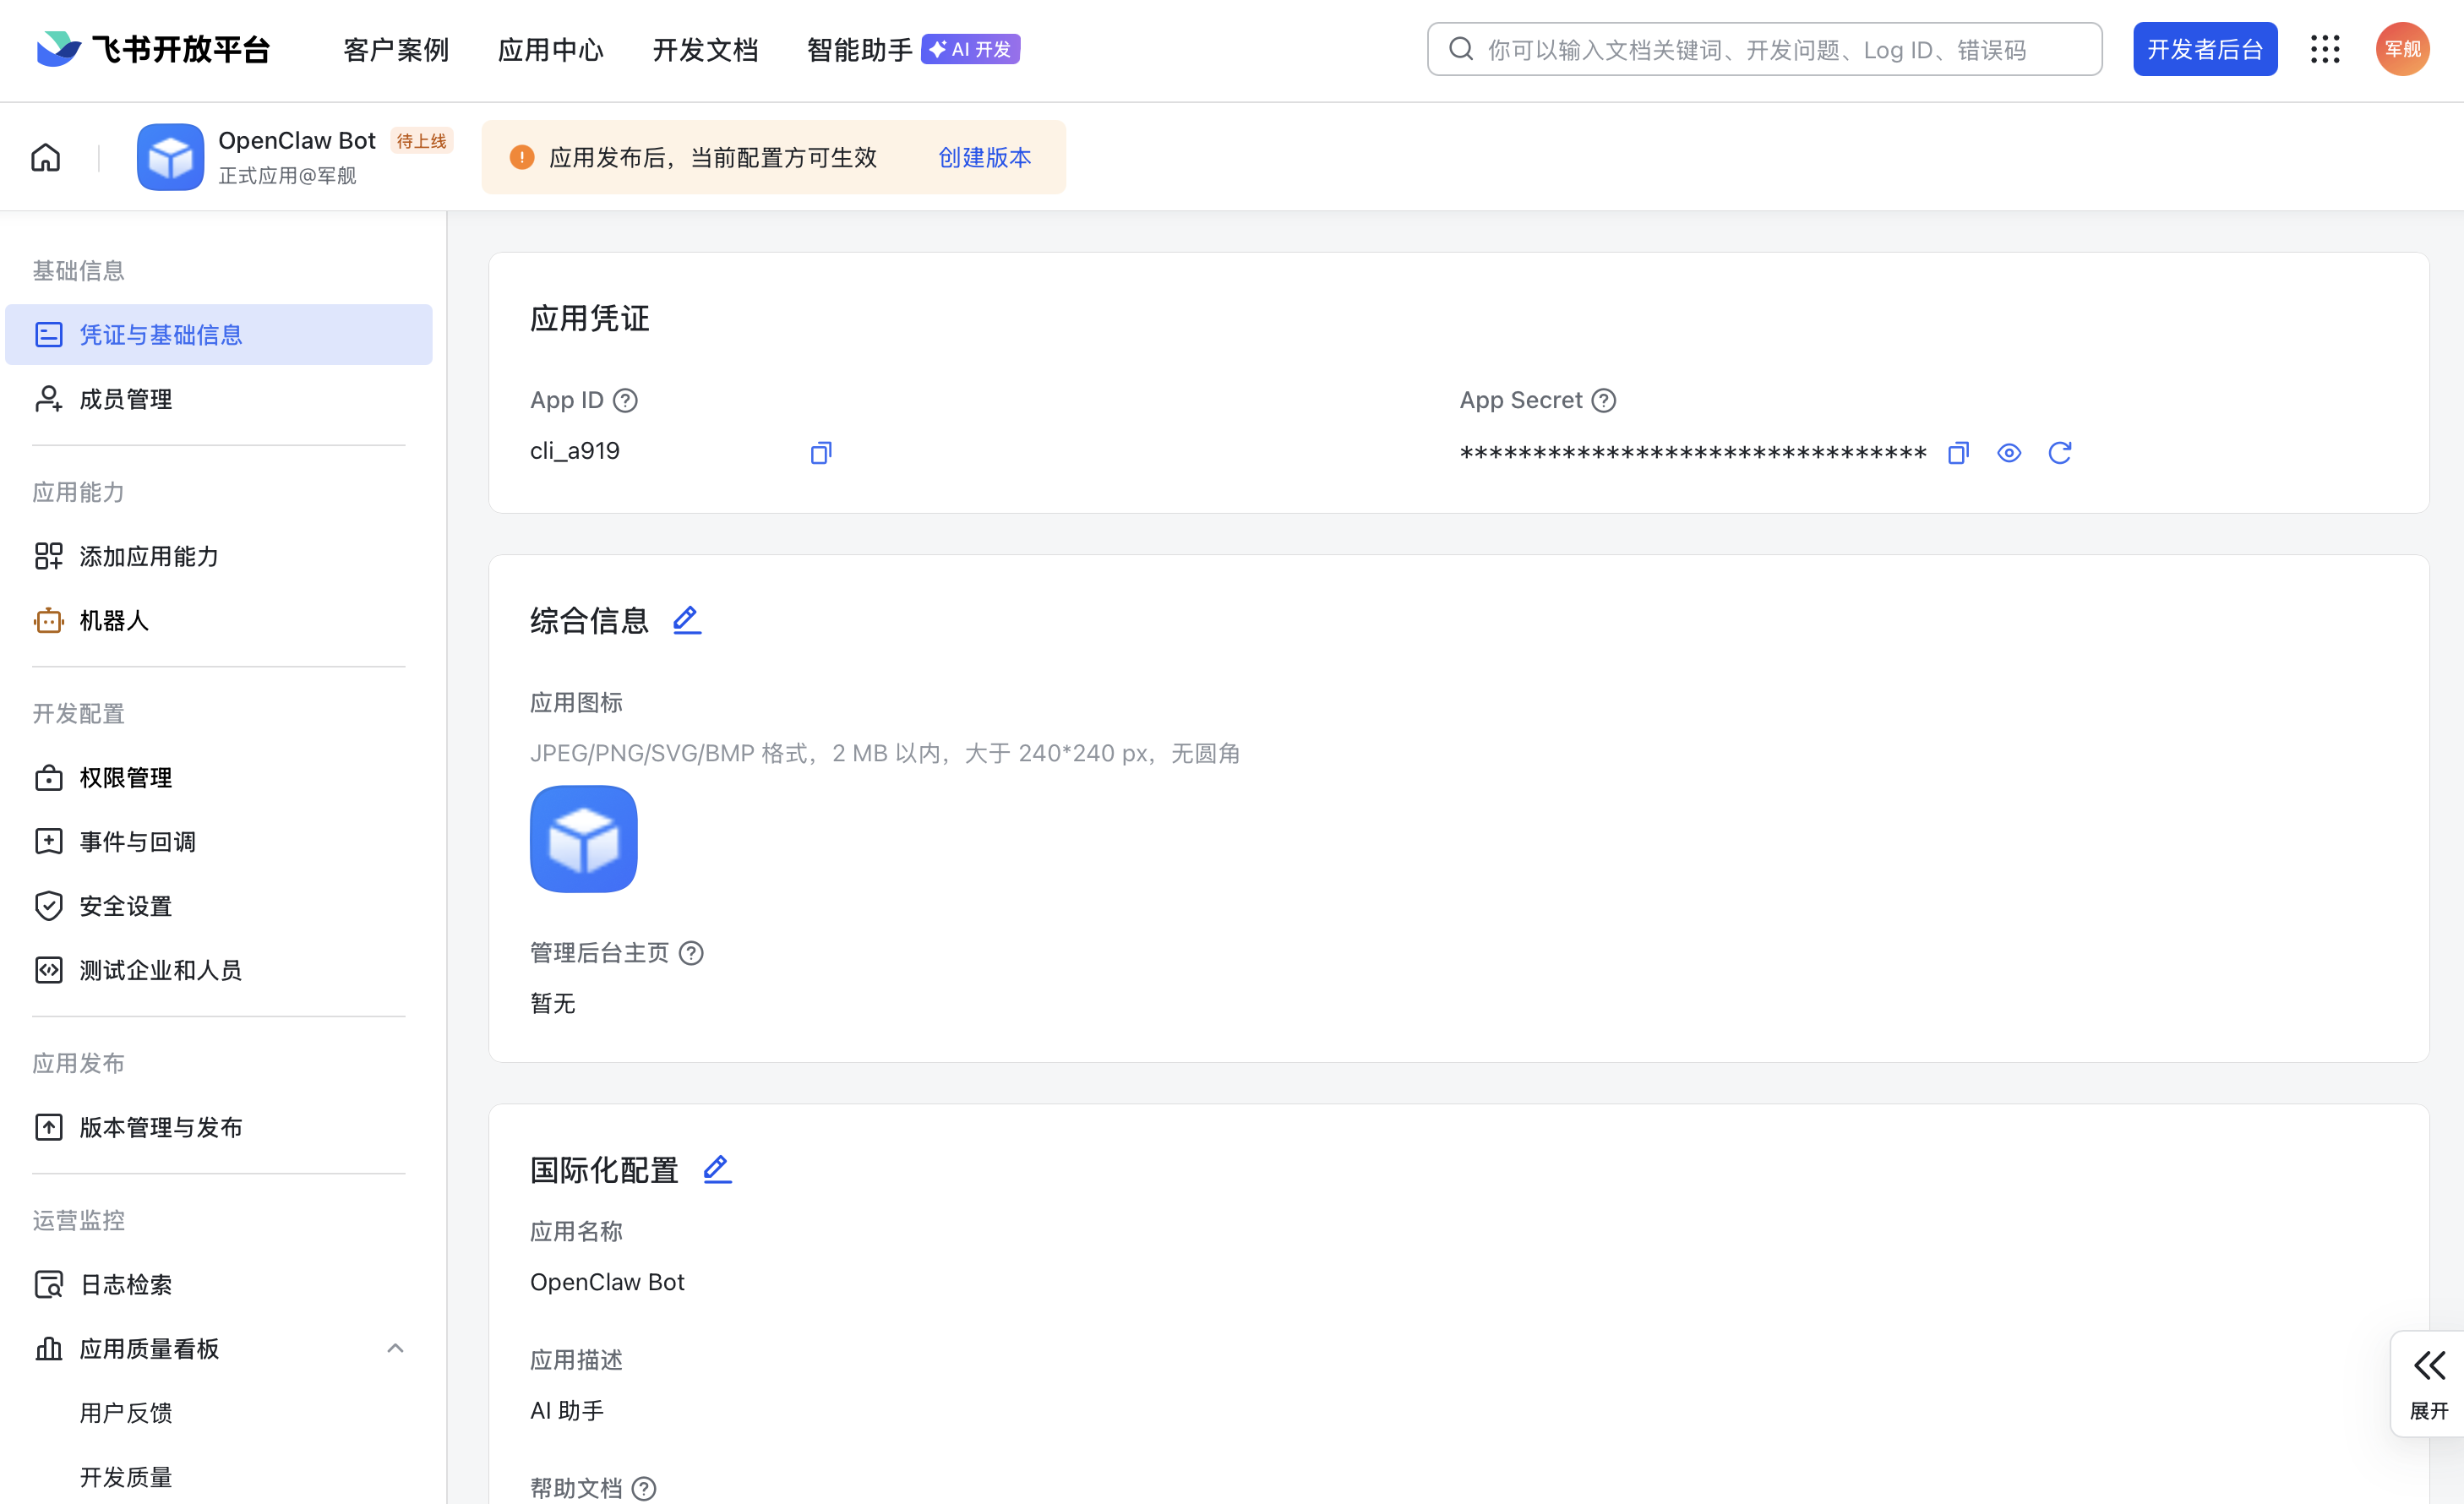Edit the 国际化配置 section
Image resolution: width=2464 pixels, height=1504 pixels.
[x=717, y=1169]
